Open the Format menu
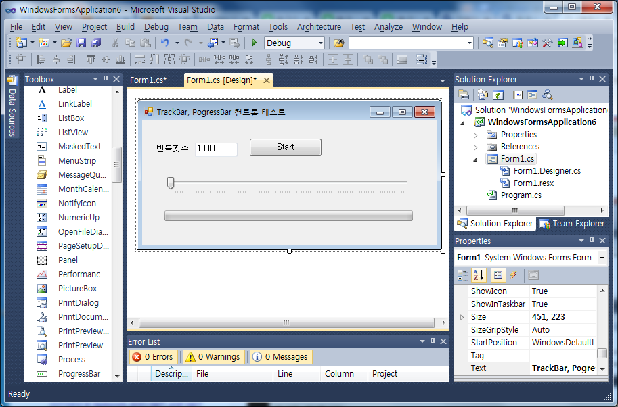The height and width of the screenshot is (407, 618). pos(246,27)
